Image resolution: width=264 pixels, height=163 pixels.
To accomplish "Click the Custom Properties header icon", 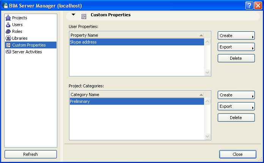I will tap(84, 16).
